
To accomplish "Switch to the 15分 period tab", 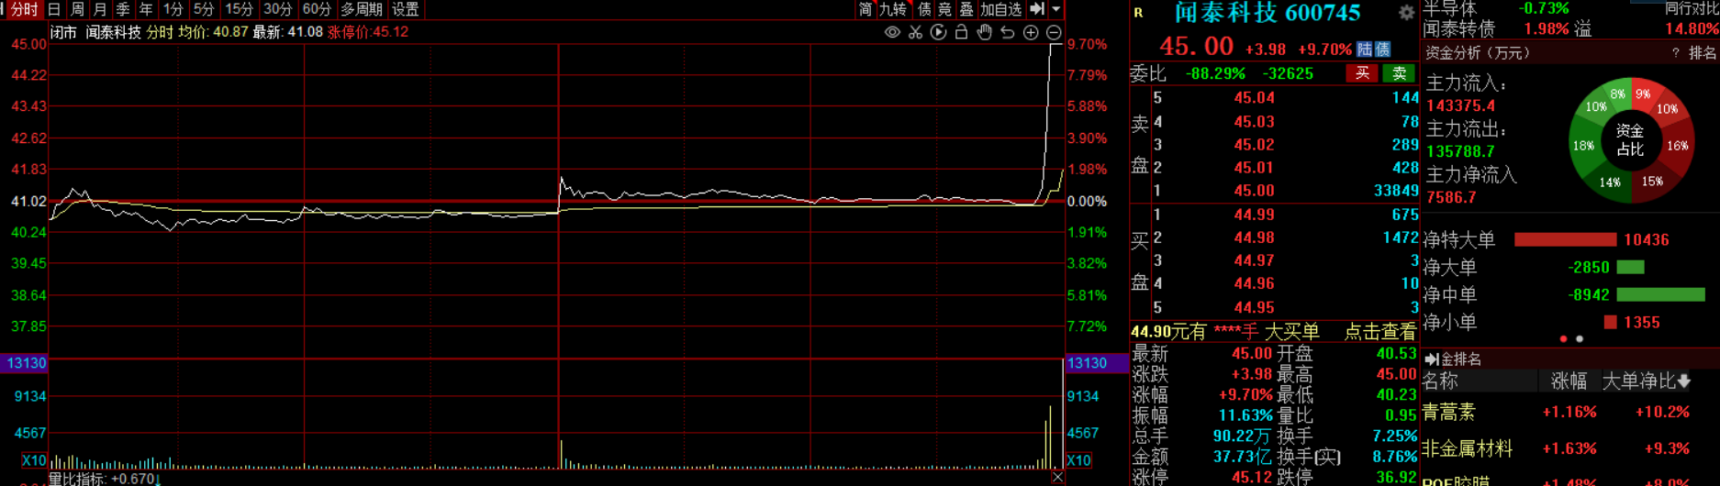I will (239, 9).
